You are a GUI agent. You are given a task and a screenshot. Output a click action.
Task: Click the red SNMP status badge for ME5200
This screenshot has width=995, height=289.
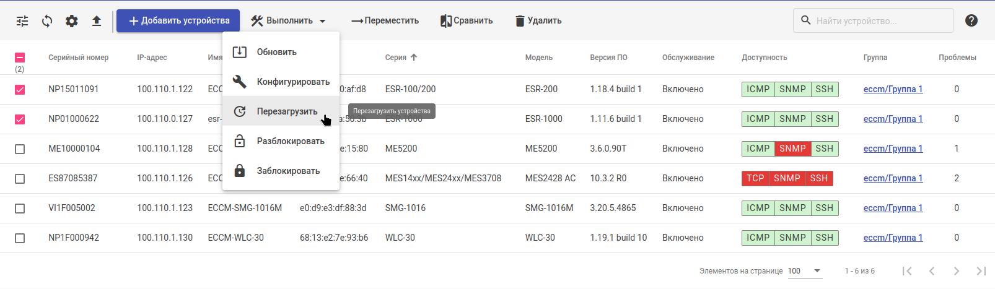[792, 149]
